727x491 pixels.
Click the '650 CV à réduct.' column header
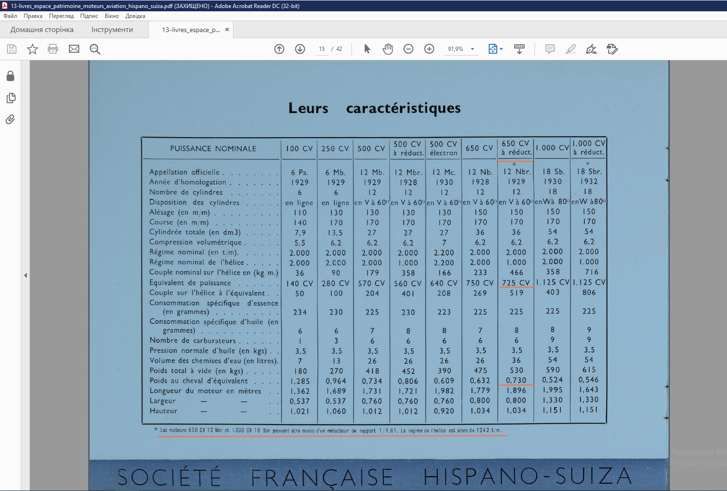point(516,147)
